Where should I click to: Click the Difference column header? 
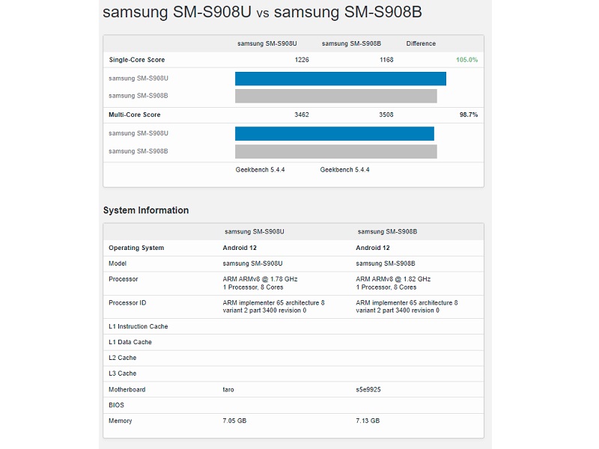421,43
